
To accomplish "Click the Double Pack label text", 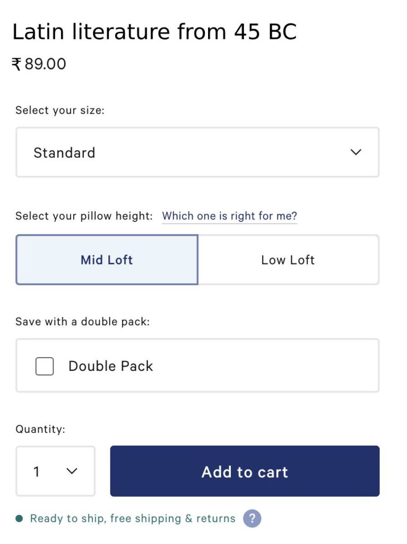I will (110, 366).
